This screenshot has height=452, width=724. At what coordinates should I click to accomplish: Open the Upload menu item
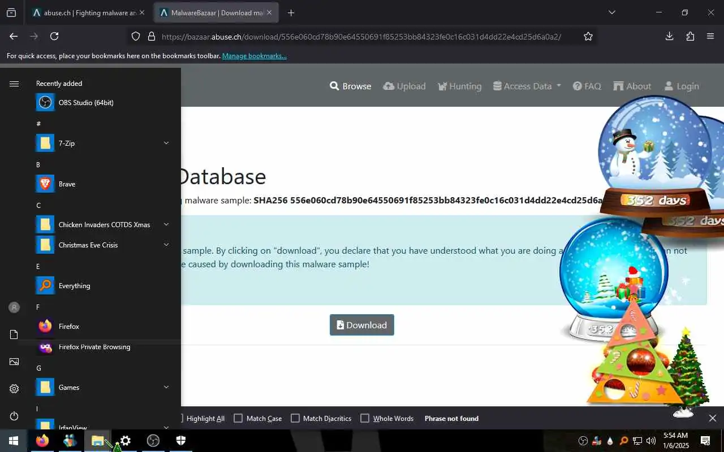pos(404,86)
